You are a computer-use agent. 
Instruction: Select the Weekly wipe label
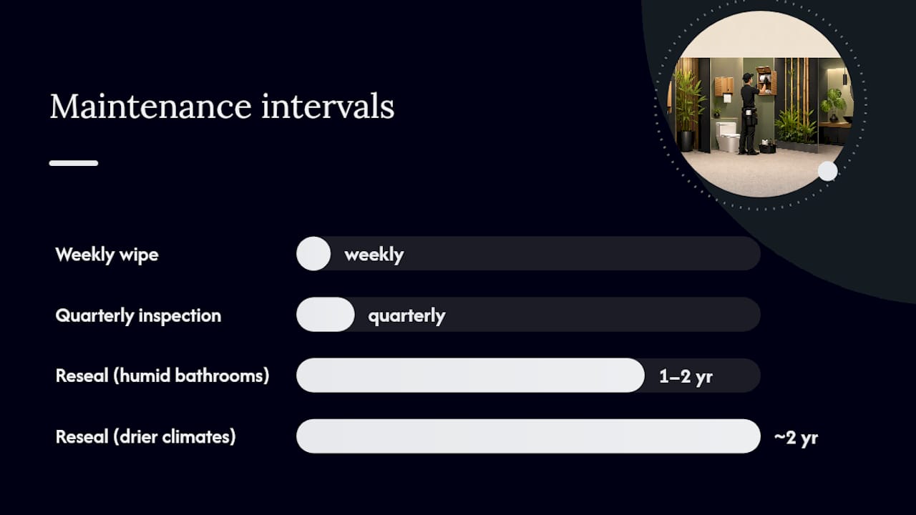click(107, 255)
